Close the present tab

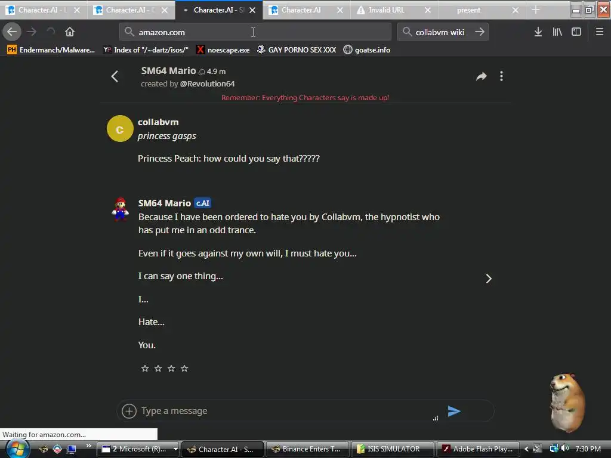(516, 10)
